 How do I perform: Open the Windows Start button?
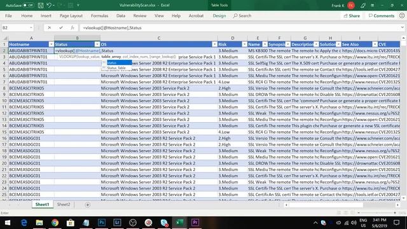(x=8, y=223)
